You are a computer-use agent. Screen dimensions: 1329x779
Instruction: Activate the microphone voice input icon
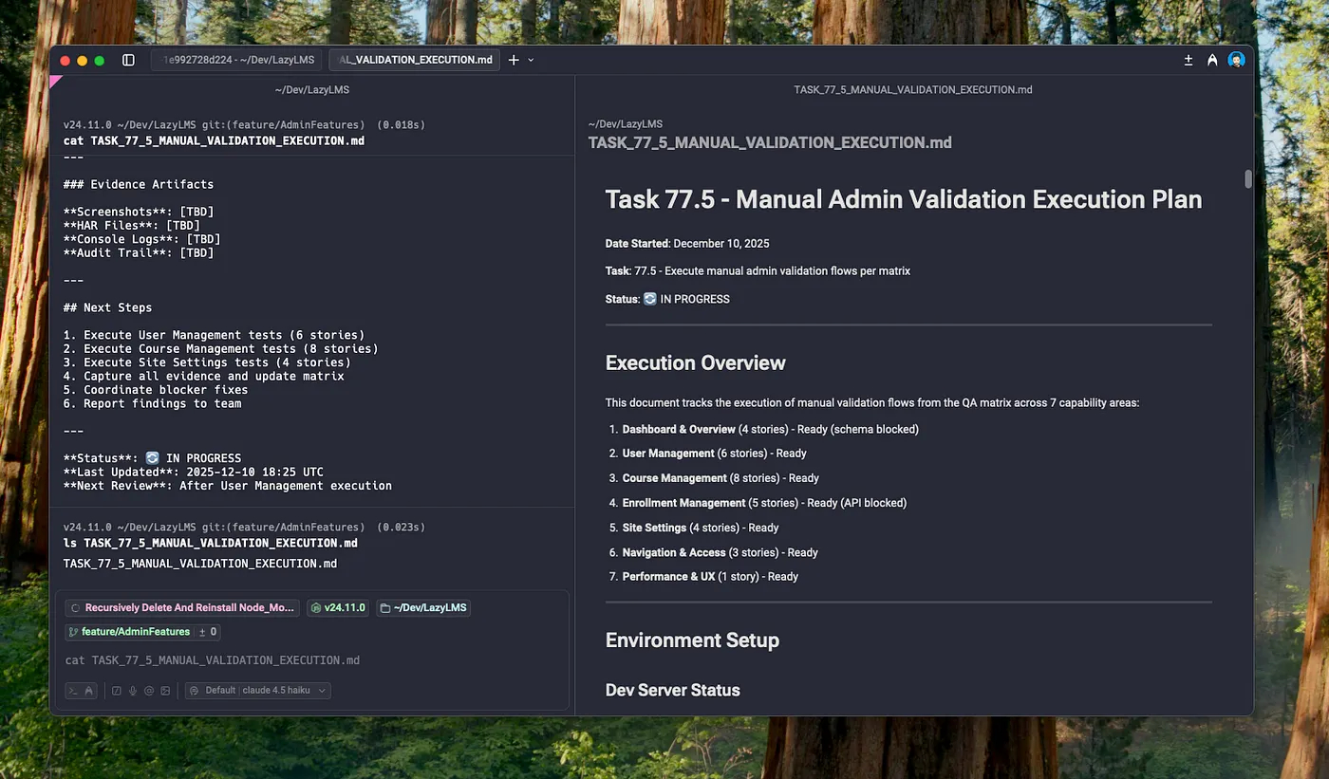pos(133,691)
